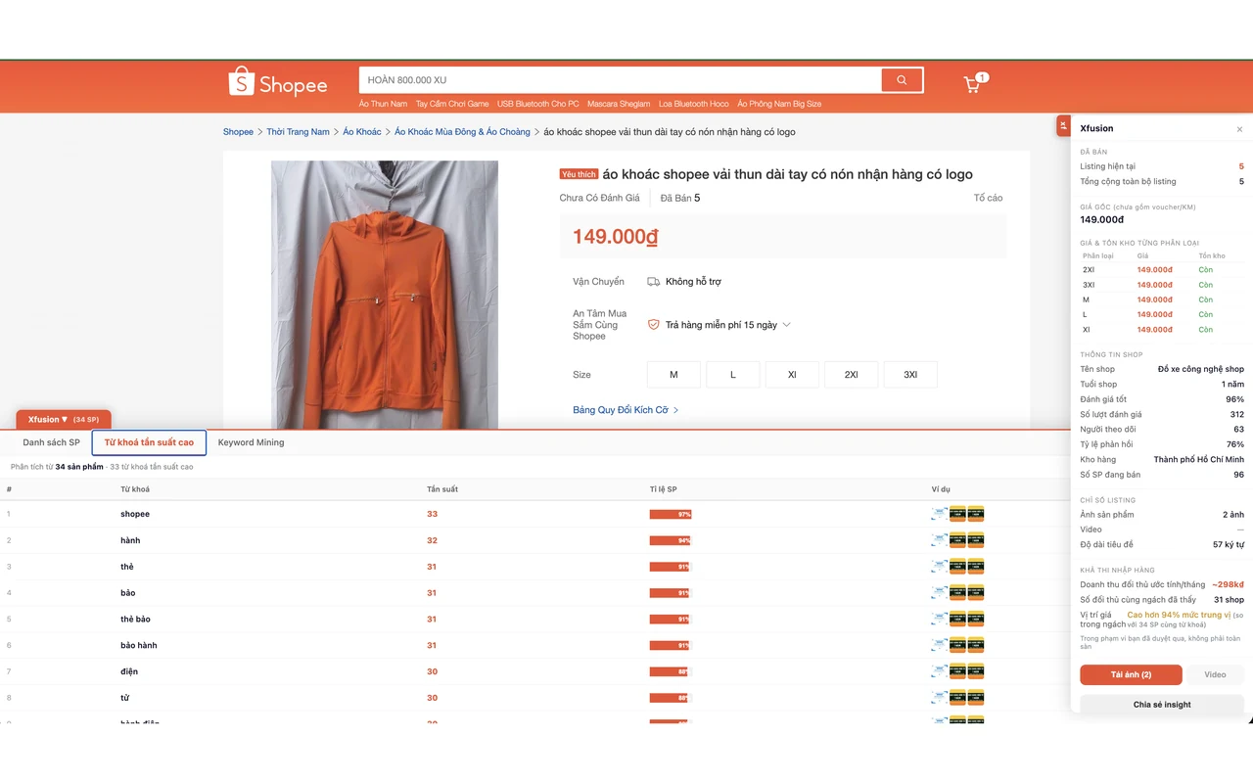Pick the 2Xl size option
The width and height of the screenshot is (1253, 783).
tap(852, 375)
